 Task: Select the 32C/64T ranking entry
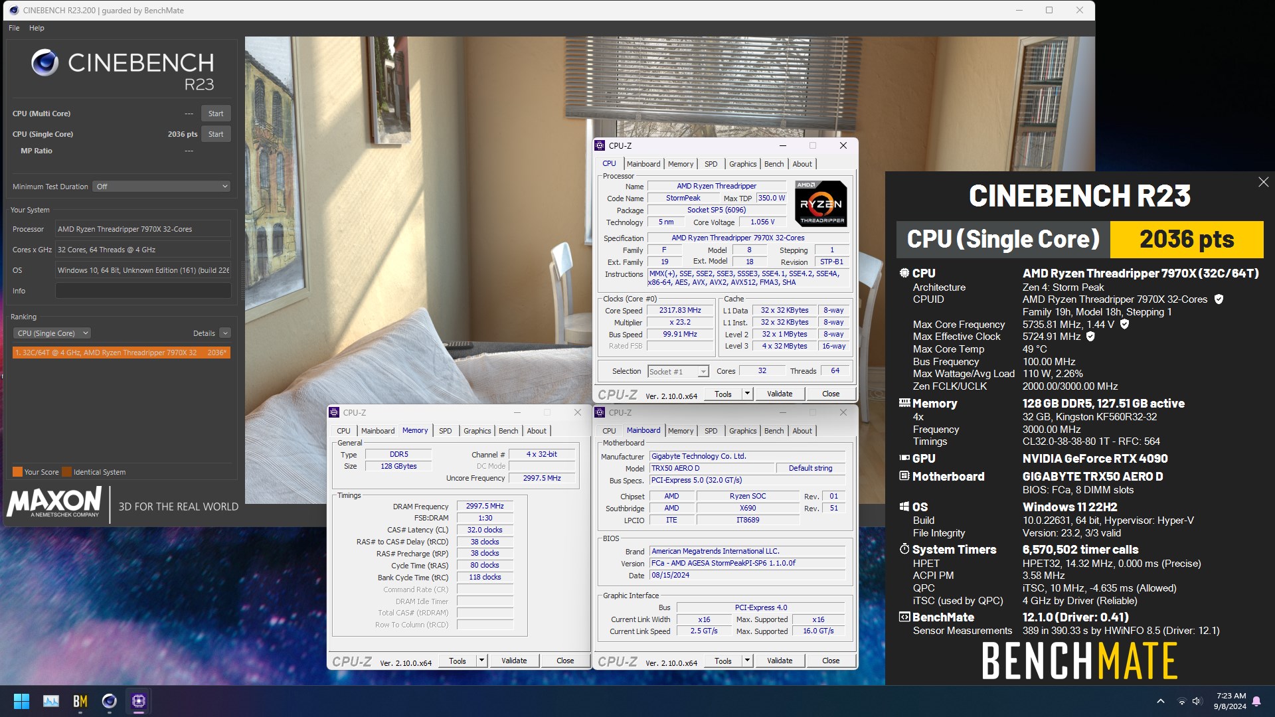point(122,353)
